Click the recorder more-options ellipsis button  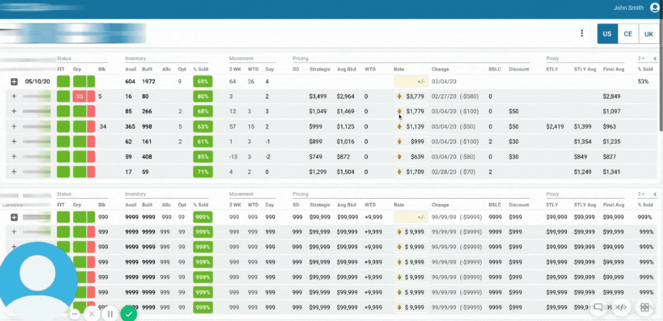[74, 314]
